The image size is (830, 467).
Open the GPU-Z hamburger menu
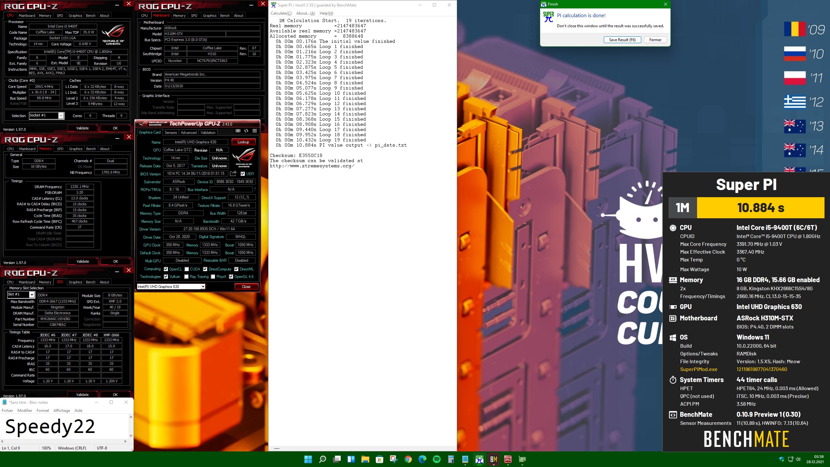[x=255, y=131]
